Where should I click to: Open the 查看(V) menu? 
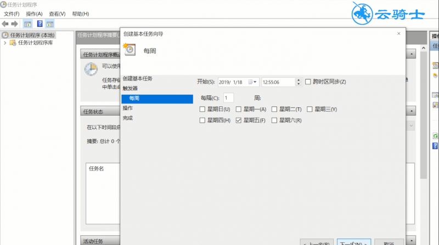[57, 14]
